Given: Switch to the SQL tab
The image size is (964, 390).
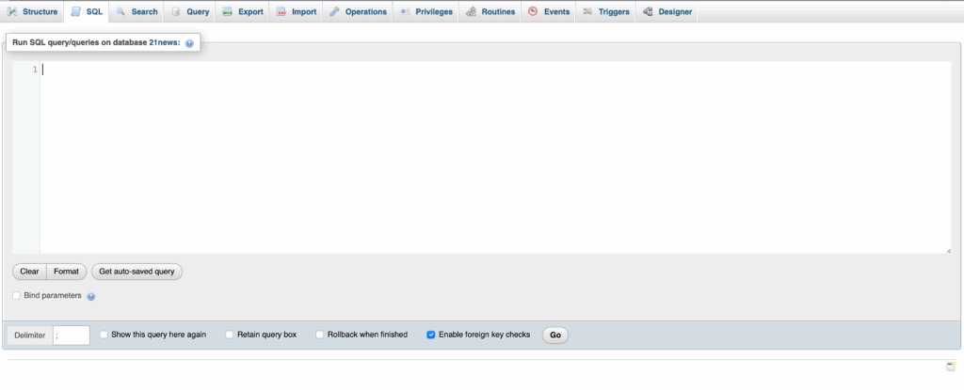Looking at the screenshot, I should pos(87,11).
